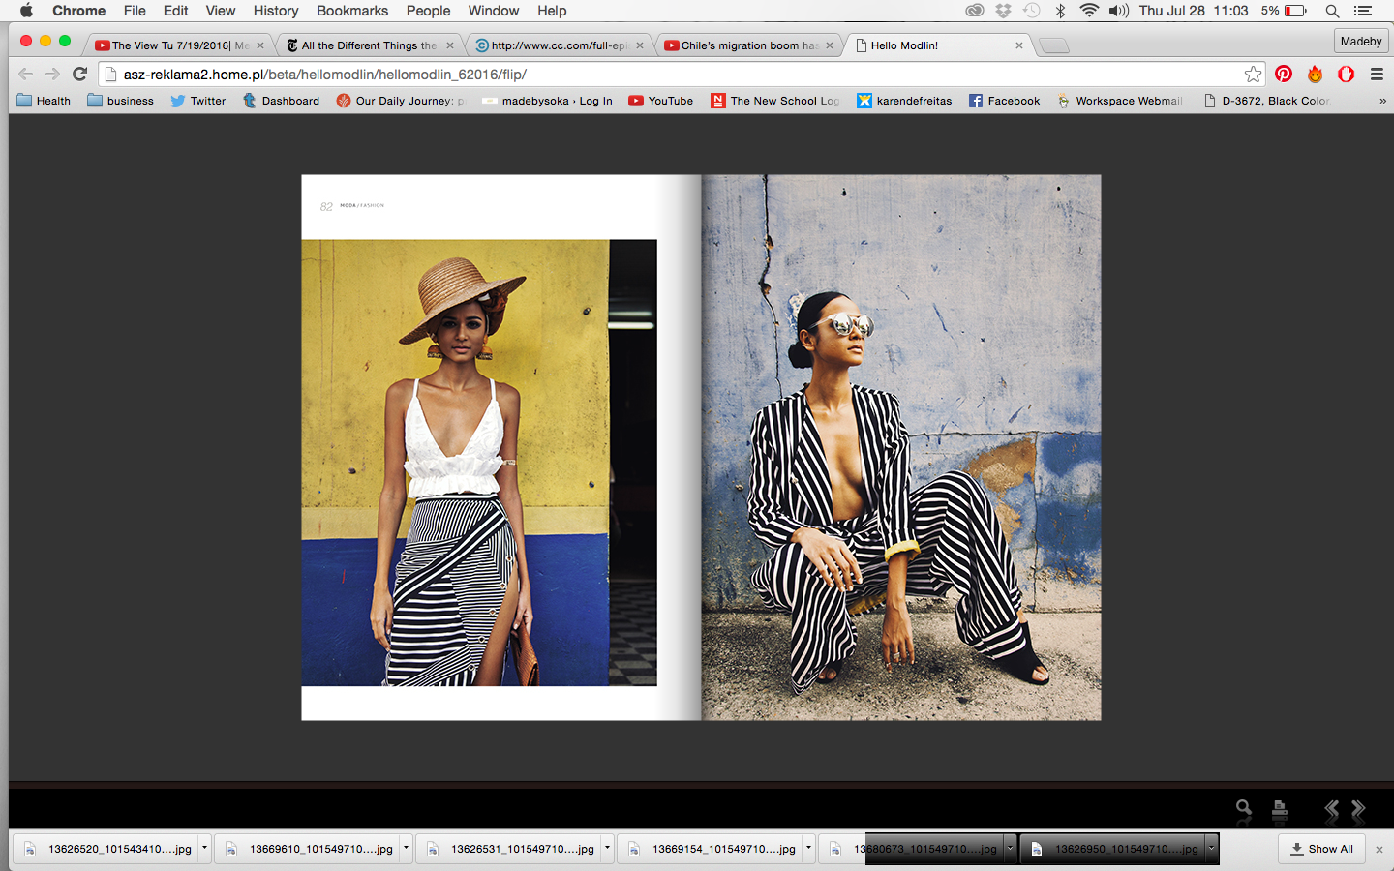1394x871 pixels.
Task: Click the Creative Cloud menu bar icon
Action: coord(975,11)
